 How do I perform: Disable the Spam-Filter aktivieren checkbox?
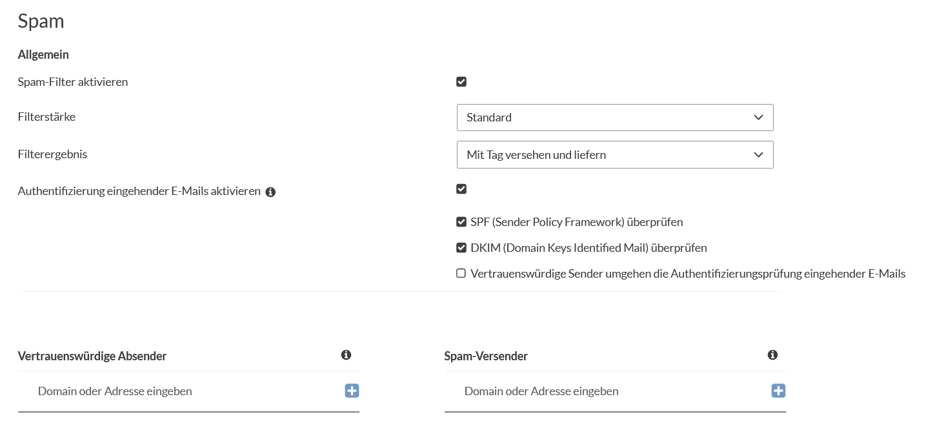coord(461,82)
